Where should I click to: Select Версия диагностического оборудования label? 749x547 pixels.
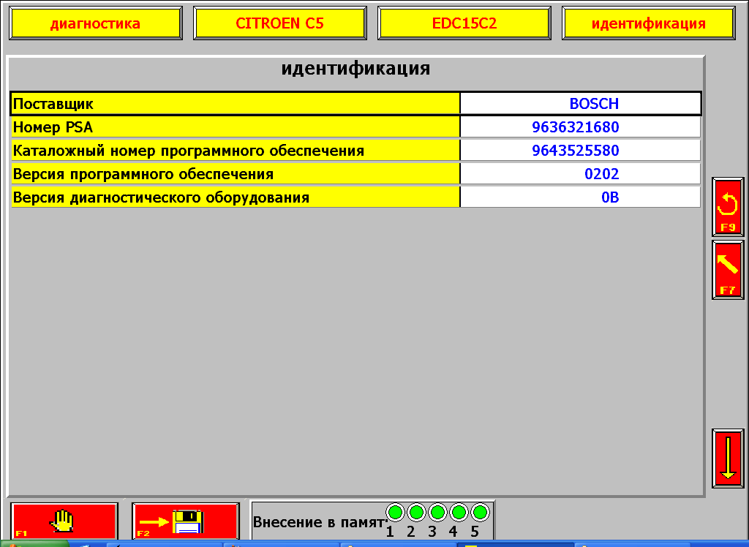[x=236, y=197]
